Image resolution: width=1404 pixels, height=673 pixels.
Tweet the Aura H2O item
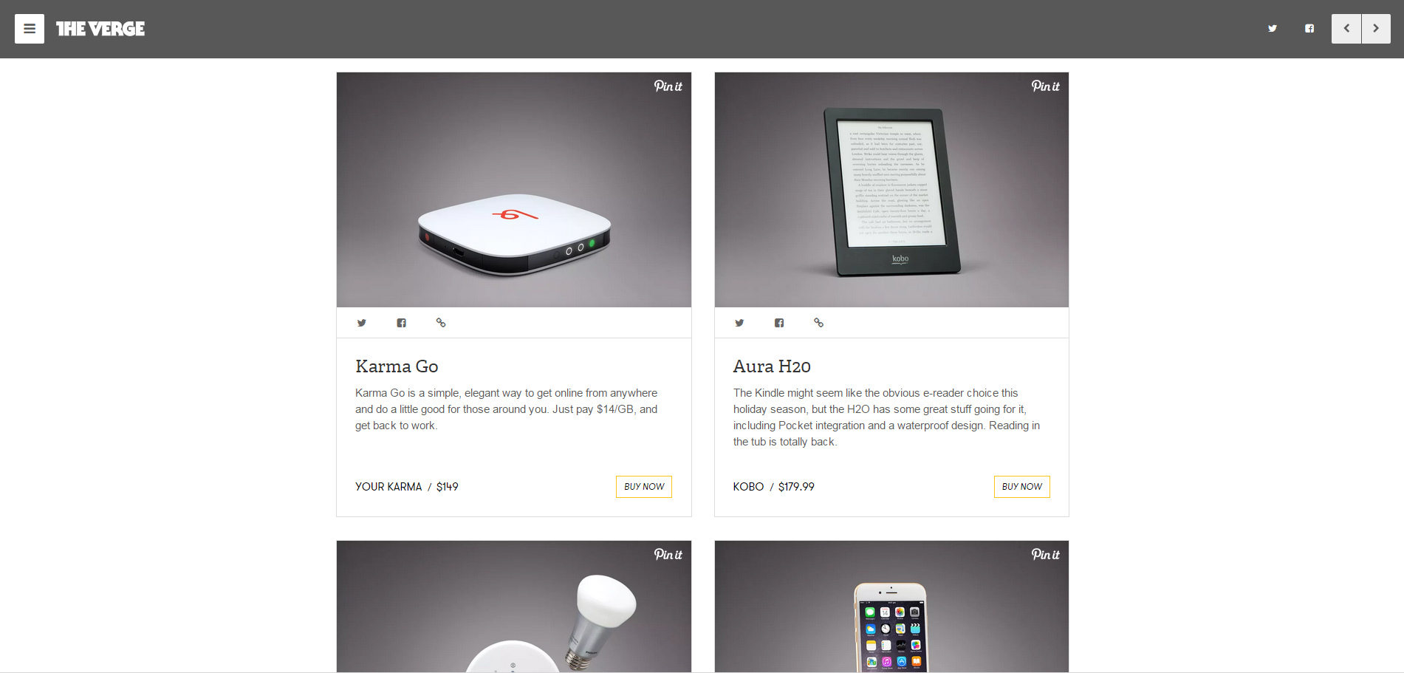pyautogui.click(x=739, y=323)
